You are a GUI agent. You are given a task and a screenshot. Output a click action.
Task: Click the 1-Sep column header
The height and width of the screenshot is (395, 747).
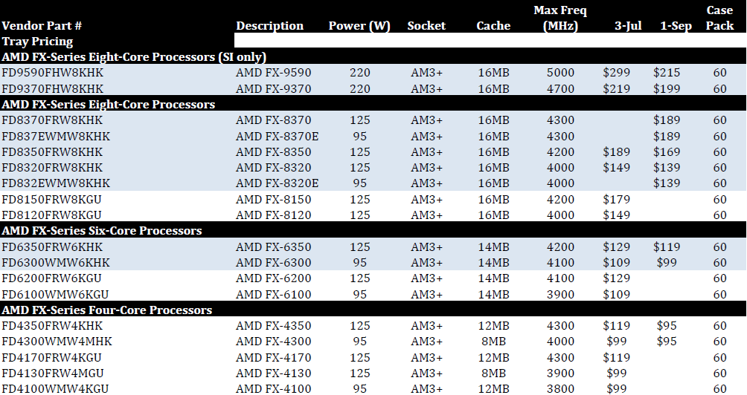click(676, 26)
